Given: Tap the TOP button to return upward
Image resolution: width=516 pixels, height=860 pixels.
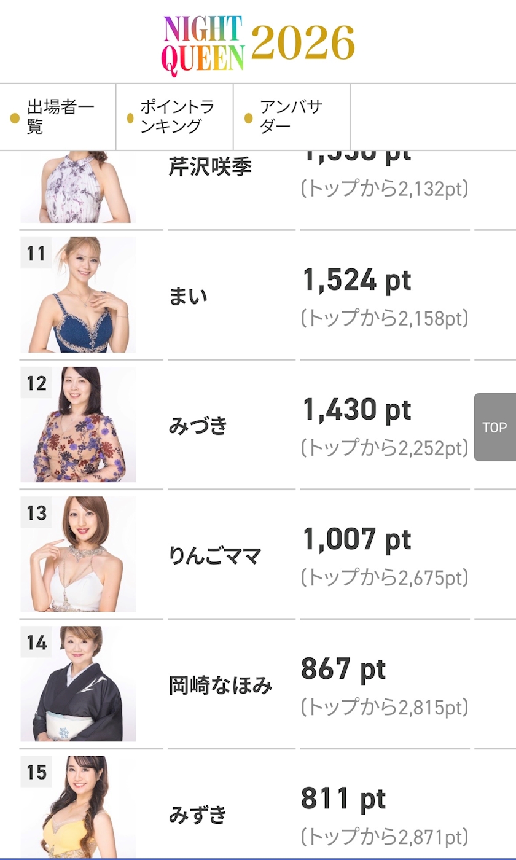Looking at the screenshot, I should [495, 427].
